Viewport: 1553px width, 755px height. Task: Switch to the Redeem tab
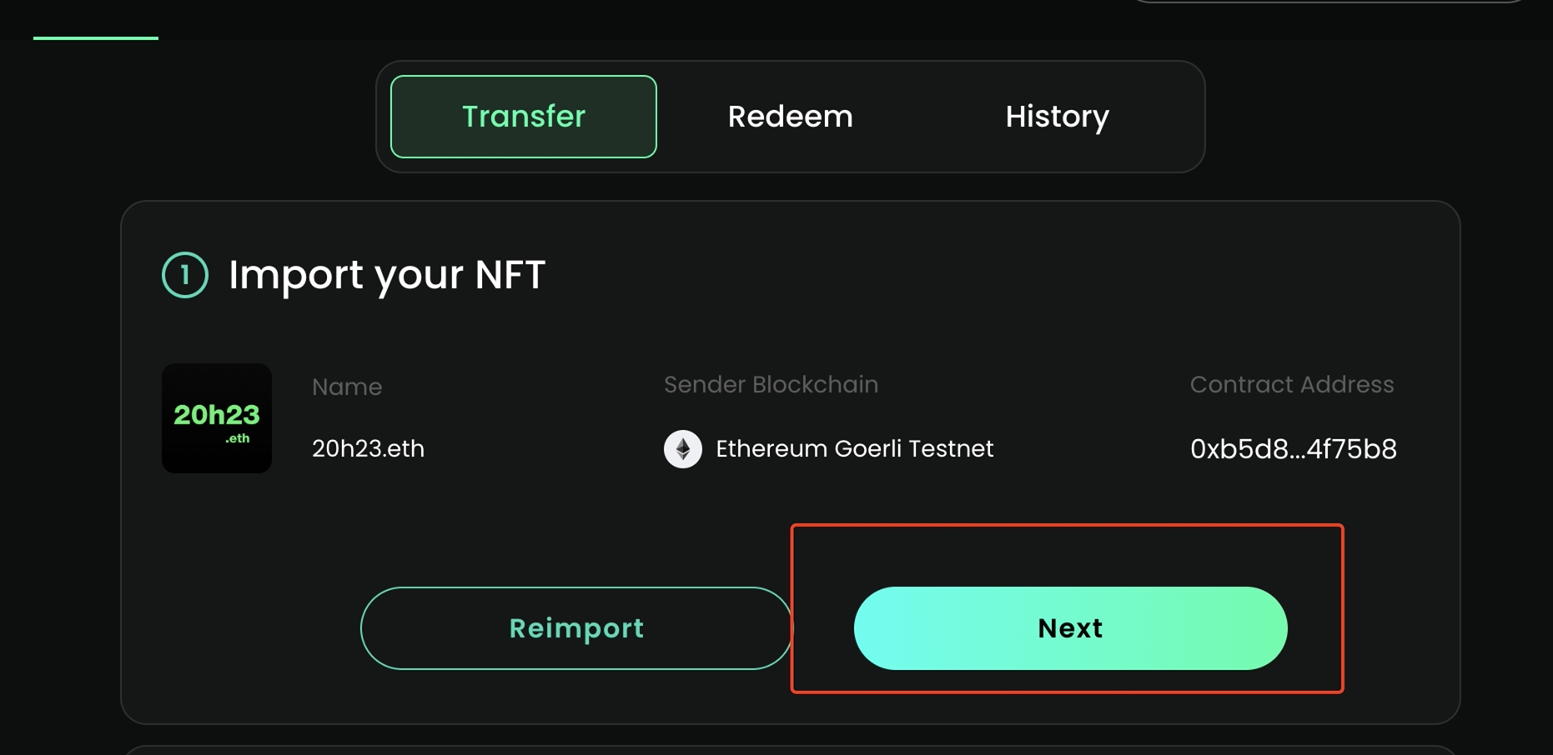pyautogui.click(x=790, y=117)
